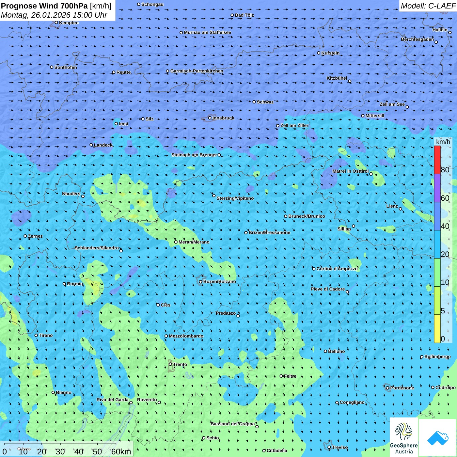This screenshot has width=457, height=457.
Task: Select the yellow 0–5 km/h legend color
Action: pyautogui.click(x=437, y=329)
